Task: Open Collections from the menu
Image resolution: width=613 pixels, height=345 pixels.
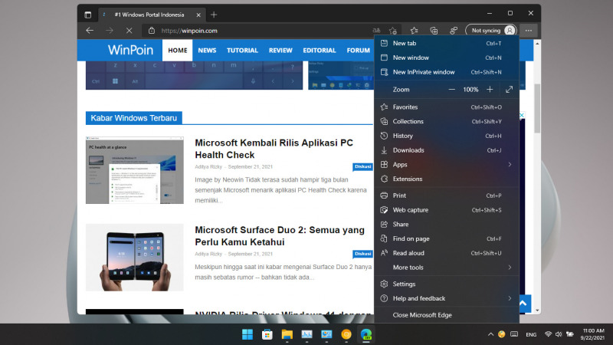Action: (447, 122)
